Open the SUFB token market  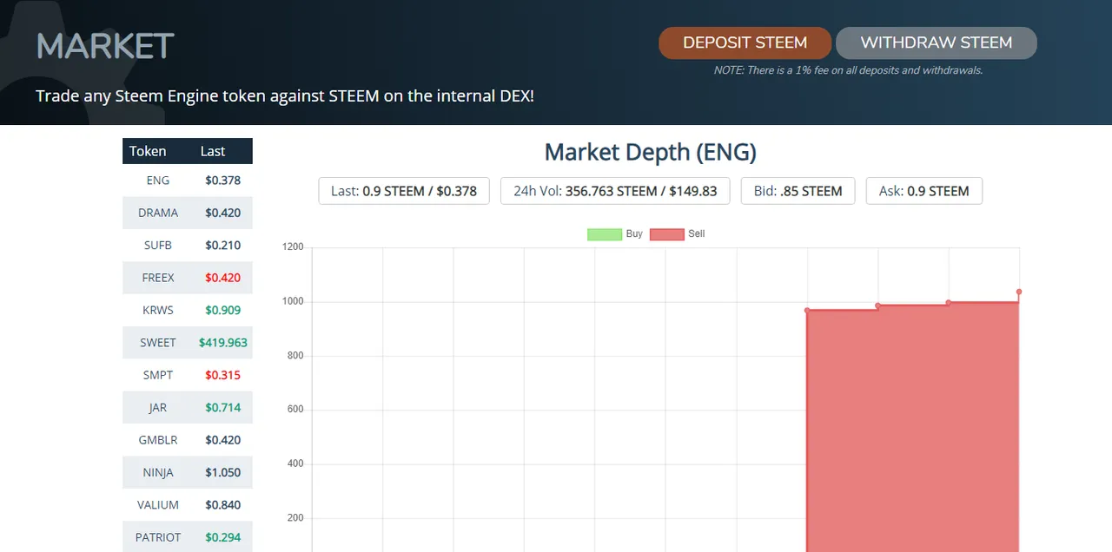pyautogui.click(x=188, y=245)
